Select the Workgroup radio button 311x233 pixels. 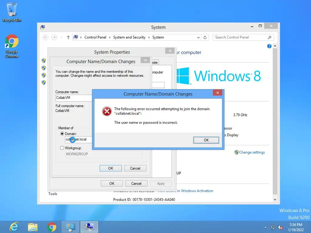pos(62,148)
